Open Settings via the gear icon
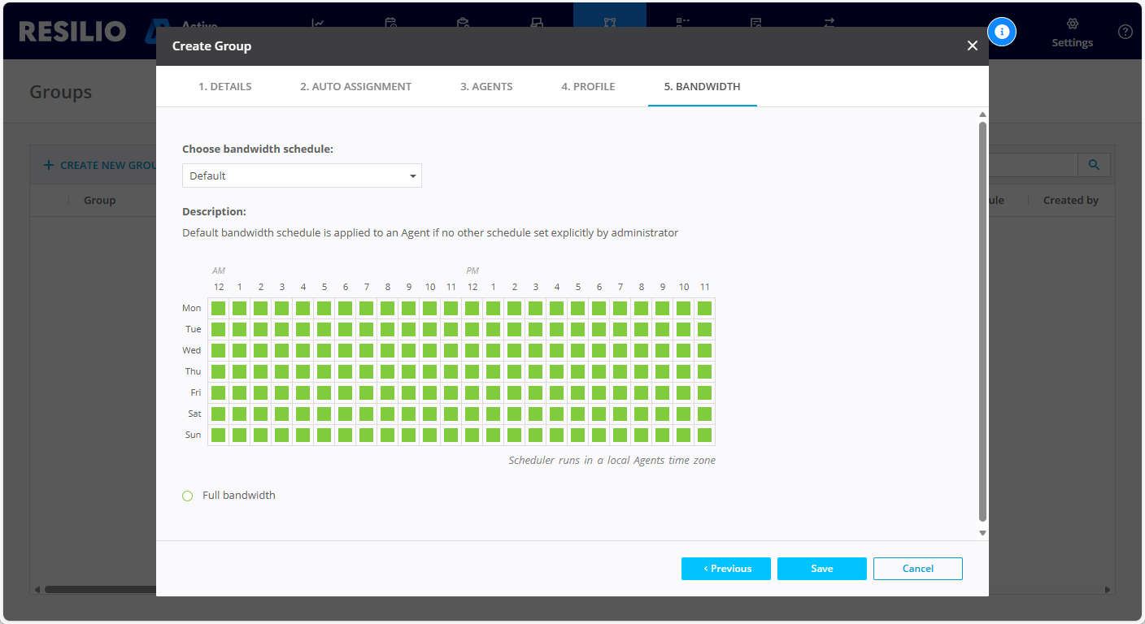The height and width of the screenshot is (624, 1145). tap(1072, 24)
